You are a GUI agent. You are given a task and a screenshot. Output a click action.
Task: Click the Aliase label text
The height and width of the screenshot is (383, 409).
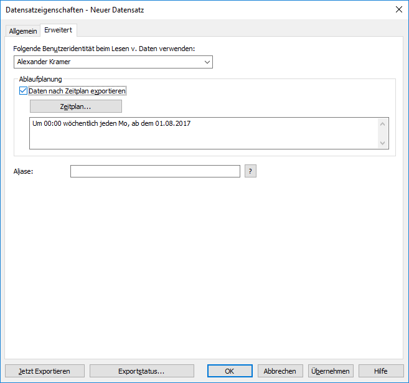pos(23,171)
